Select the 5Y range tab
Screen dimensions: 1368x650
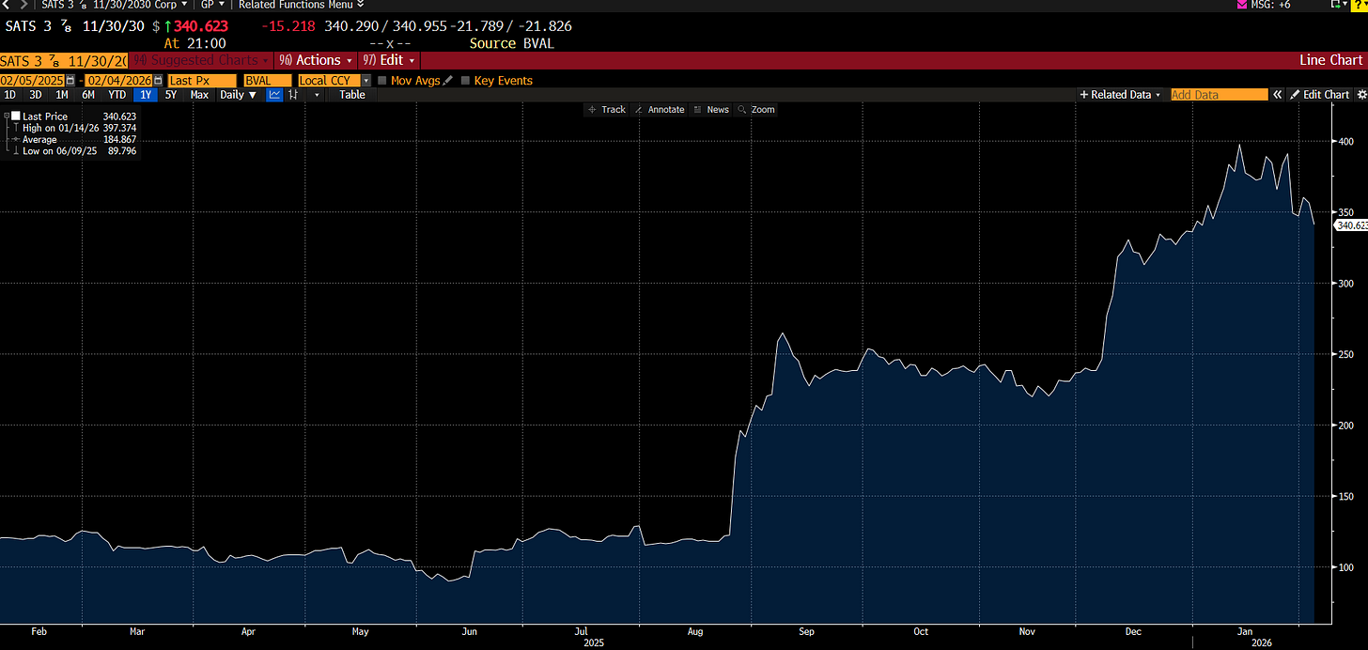[170, 95]
